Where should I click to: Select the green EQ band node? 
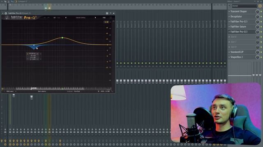62,38
